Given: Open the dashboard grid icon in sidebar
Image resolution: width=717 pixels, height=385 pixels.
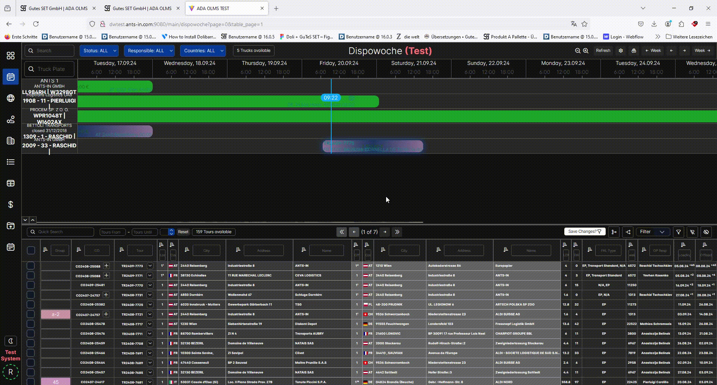Looking at the screenshot, I should (x=10, y=56).
